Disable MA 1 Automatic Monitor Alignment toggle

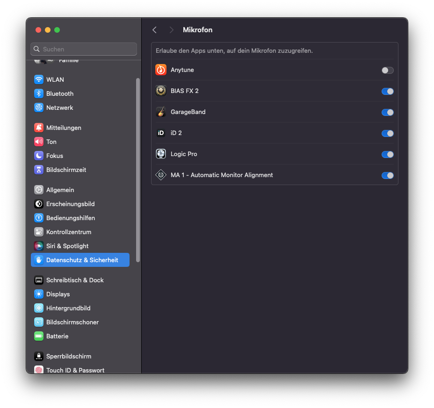click(x=387, y=175)
